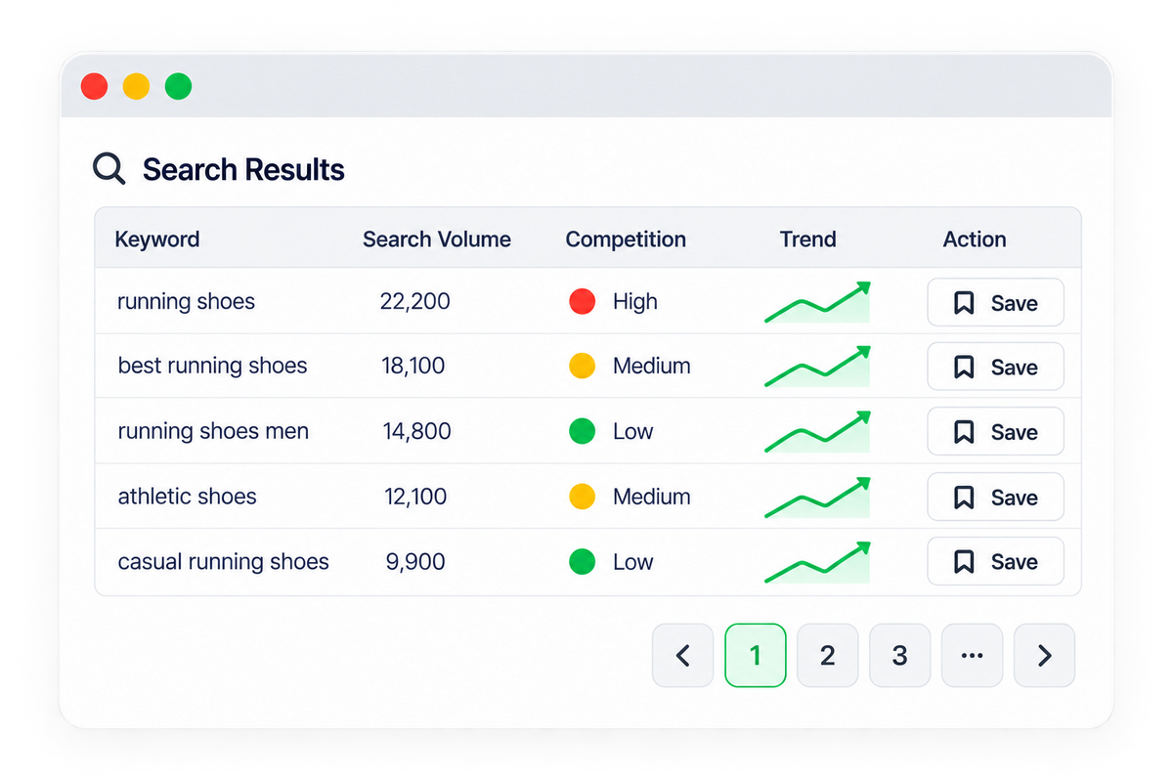The image size is (1173, 782).
Task: Open trend chart for 'best running shoes'
Action: [x=817, y=367]
